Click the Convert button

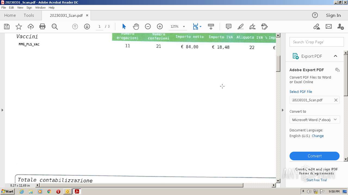(315, 156)
